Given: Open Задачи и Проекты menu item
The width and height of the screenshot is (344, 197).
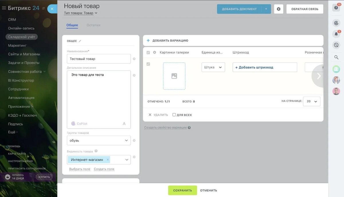Looking at the screenshot, I should coord(24,63).
